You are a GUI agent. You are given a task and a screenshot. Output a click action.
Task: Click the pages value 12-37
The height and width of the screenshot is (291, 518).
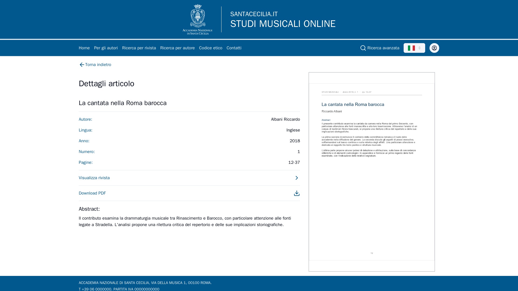(x=294, y=162)
